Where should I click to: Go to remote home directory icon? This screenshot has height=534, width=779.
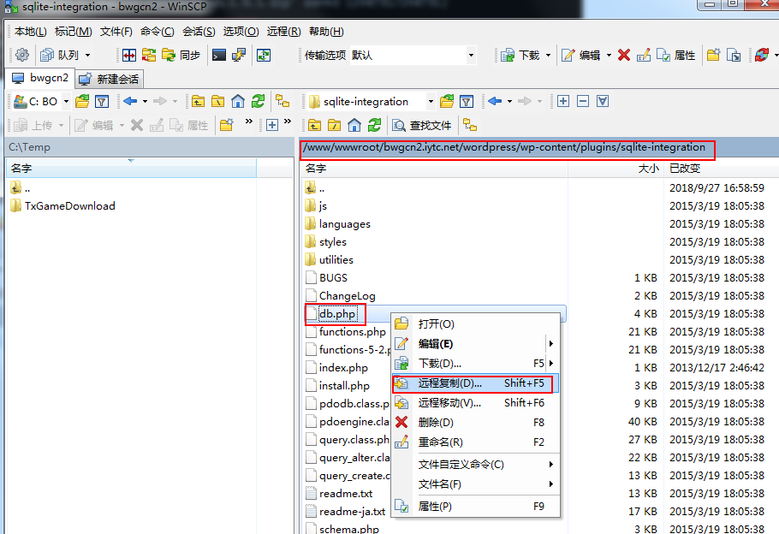pyautogui.click(x=354, y=125)
